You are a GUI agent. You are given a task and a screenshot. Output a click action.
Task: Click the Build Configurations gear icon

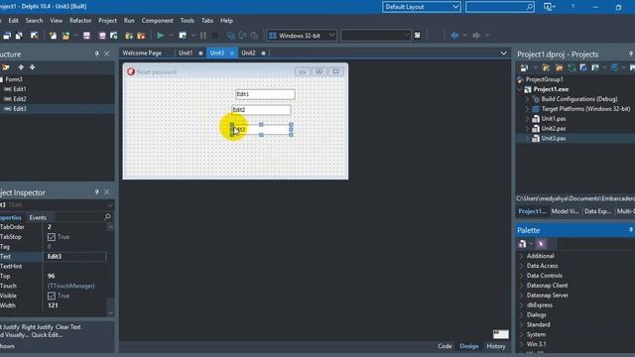pyautogui.click(x=536, y=99)
